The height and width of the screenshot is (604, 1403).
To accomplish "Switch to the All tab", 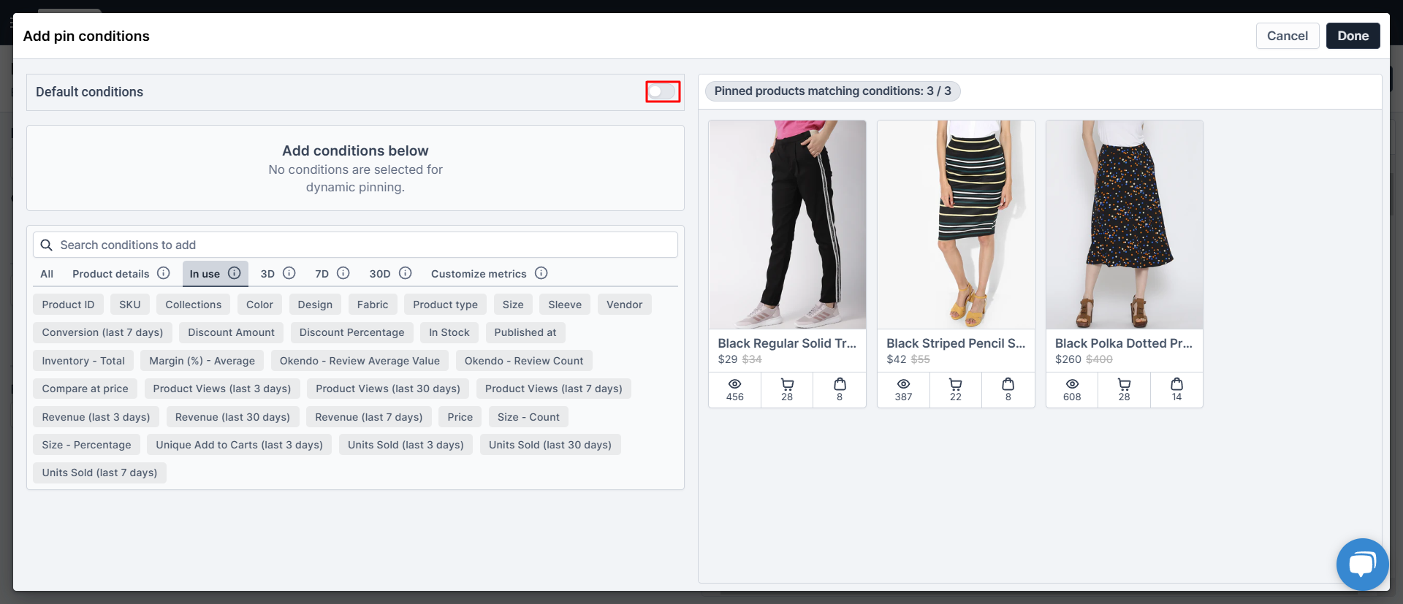I will (x=47, y=274).
